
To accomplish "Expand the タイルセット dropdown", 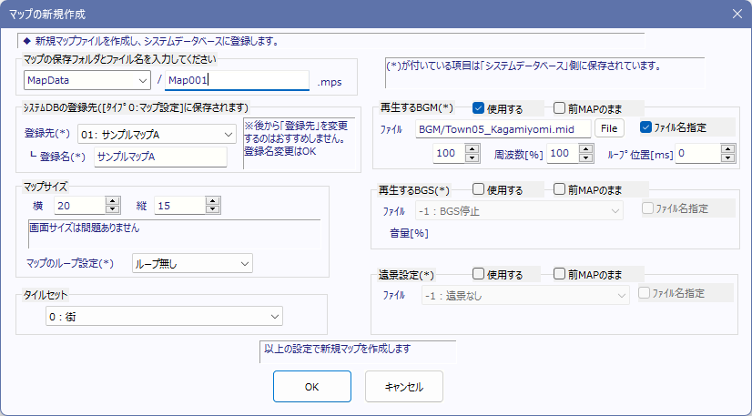I will tap(275, 317).
